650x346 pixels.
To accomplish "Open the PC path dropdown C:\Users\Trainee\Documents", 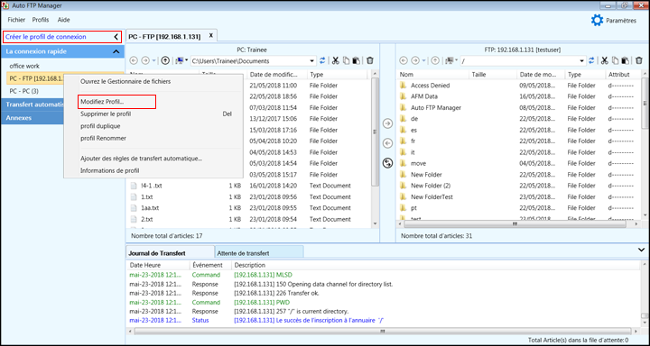I will (253, 61).
